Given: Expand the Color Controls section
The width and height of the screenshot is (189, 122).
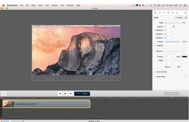Looking at the screenshot, I should [155, 72].
